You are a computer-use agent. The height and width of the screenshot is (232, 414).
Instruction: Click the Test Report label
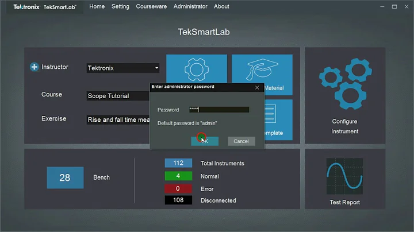point(345,202)
